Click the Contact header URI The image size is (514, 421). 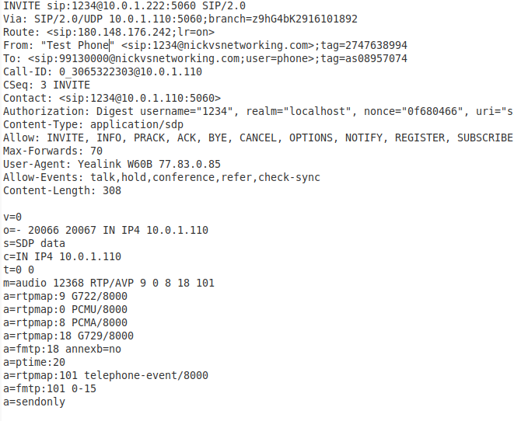point(140,98)
